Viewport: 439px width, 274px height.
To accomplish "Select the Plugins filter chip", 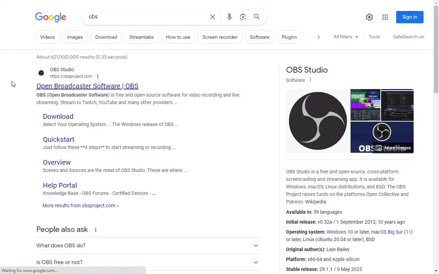I will (x=289, y=37).
